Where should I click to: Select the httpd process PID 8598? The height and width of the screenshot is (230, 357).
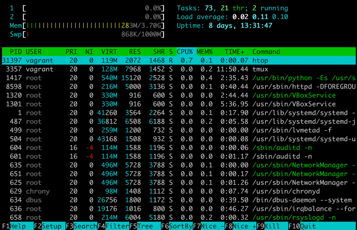pos(179,87)
